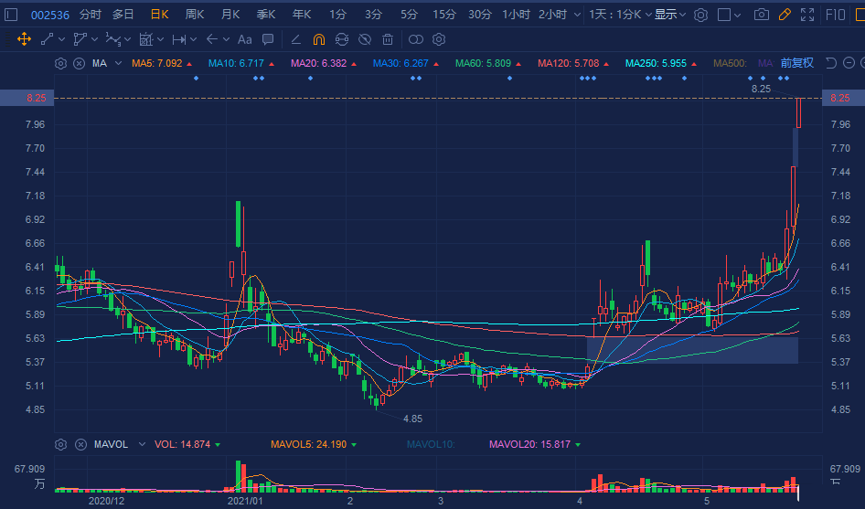The height and width of the screenshot is (509, 865).
Task: Toggle the left sidebar panel
Action: point(12,15)
